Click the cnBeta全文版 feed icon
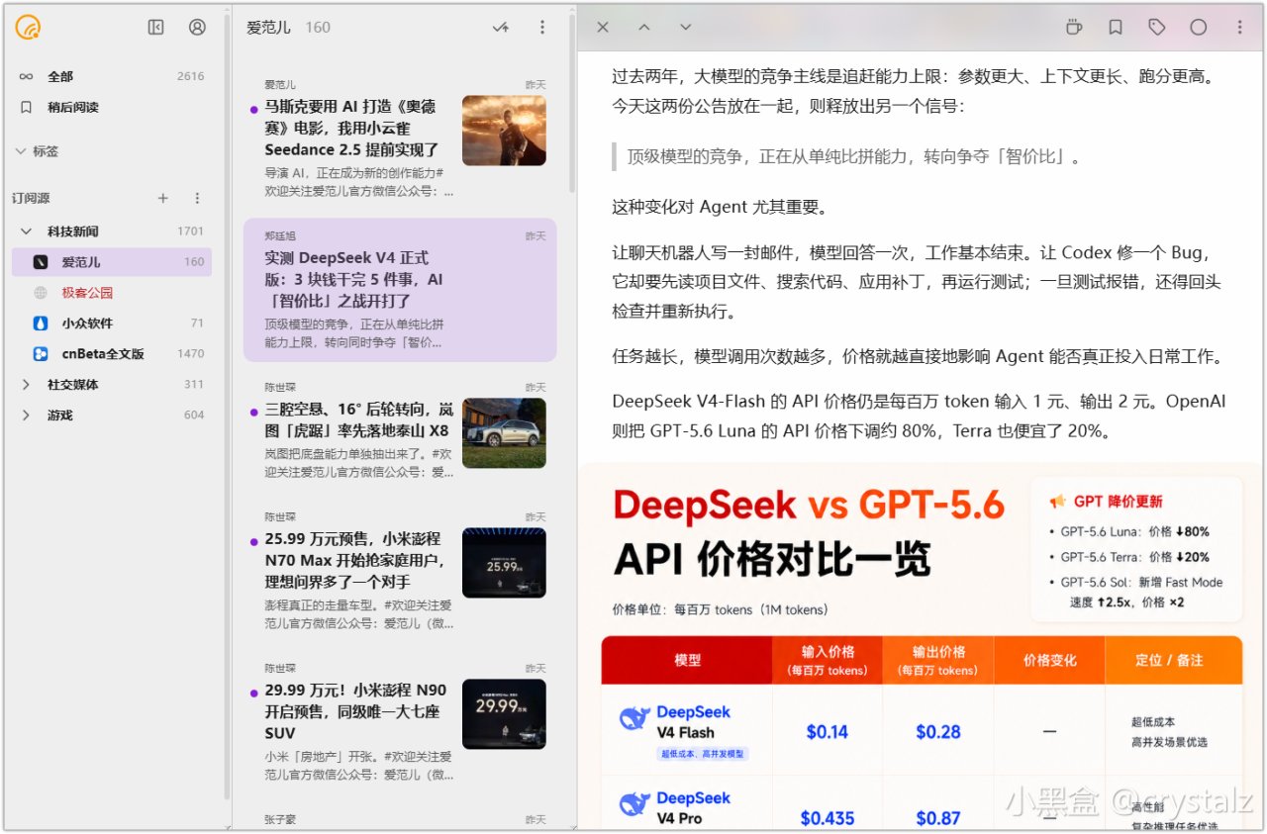1267x834 pixels. pos(41,353)
